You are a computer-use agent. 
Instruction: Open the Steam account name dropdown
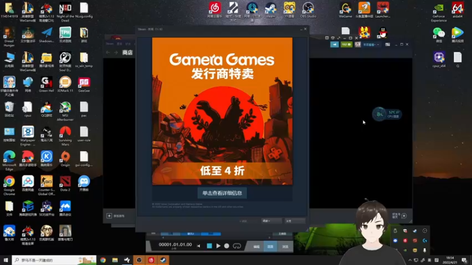[371, 45]
